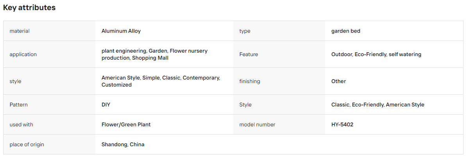Click the material label cell
The height and width of the screenshot is (156, 467).
(50, 31)
